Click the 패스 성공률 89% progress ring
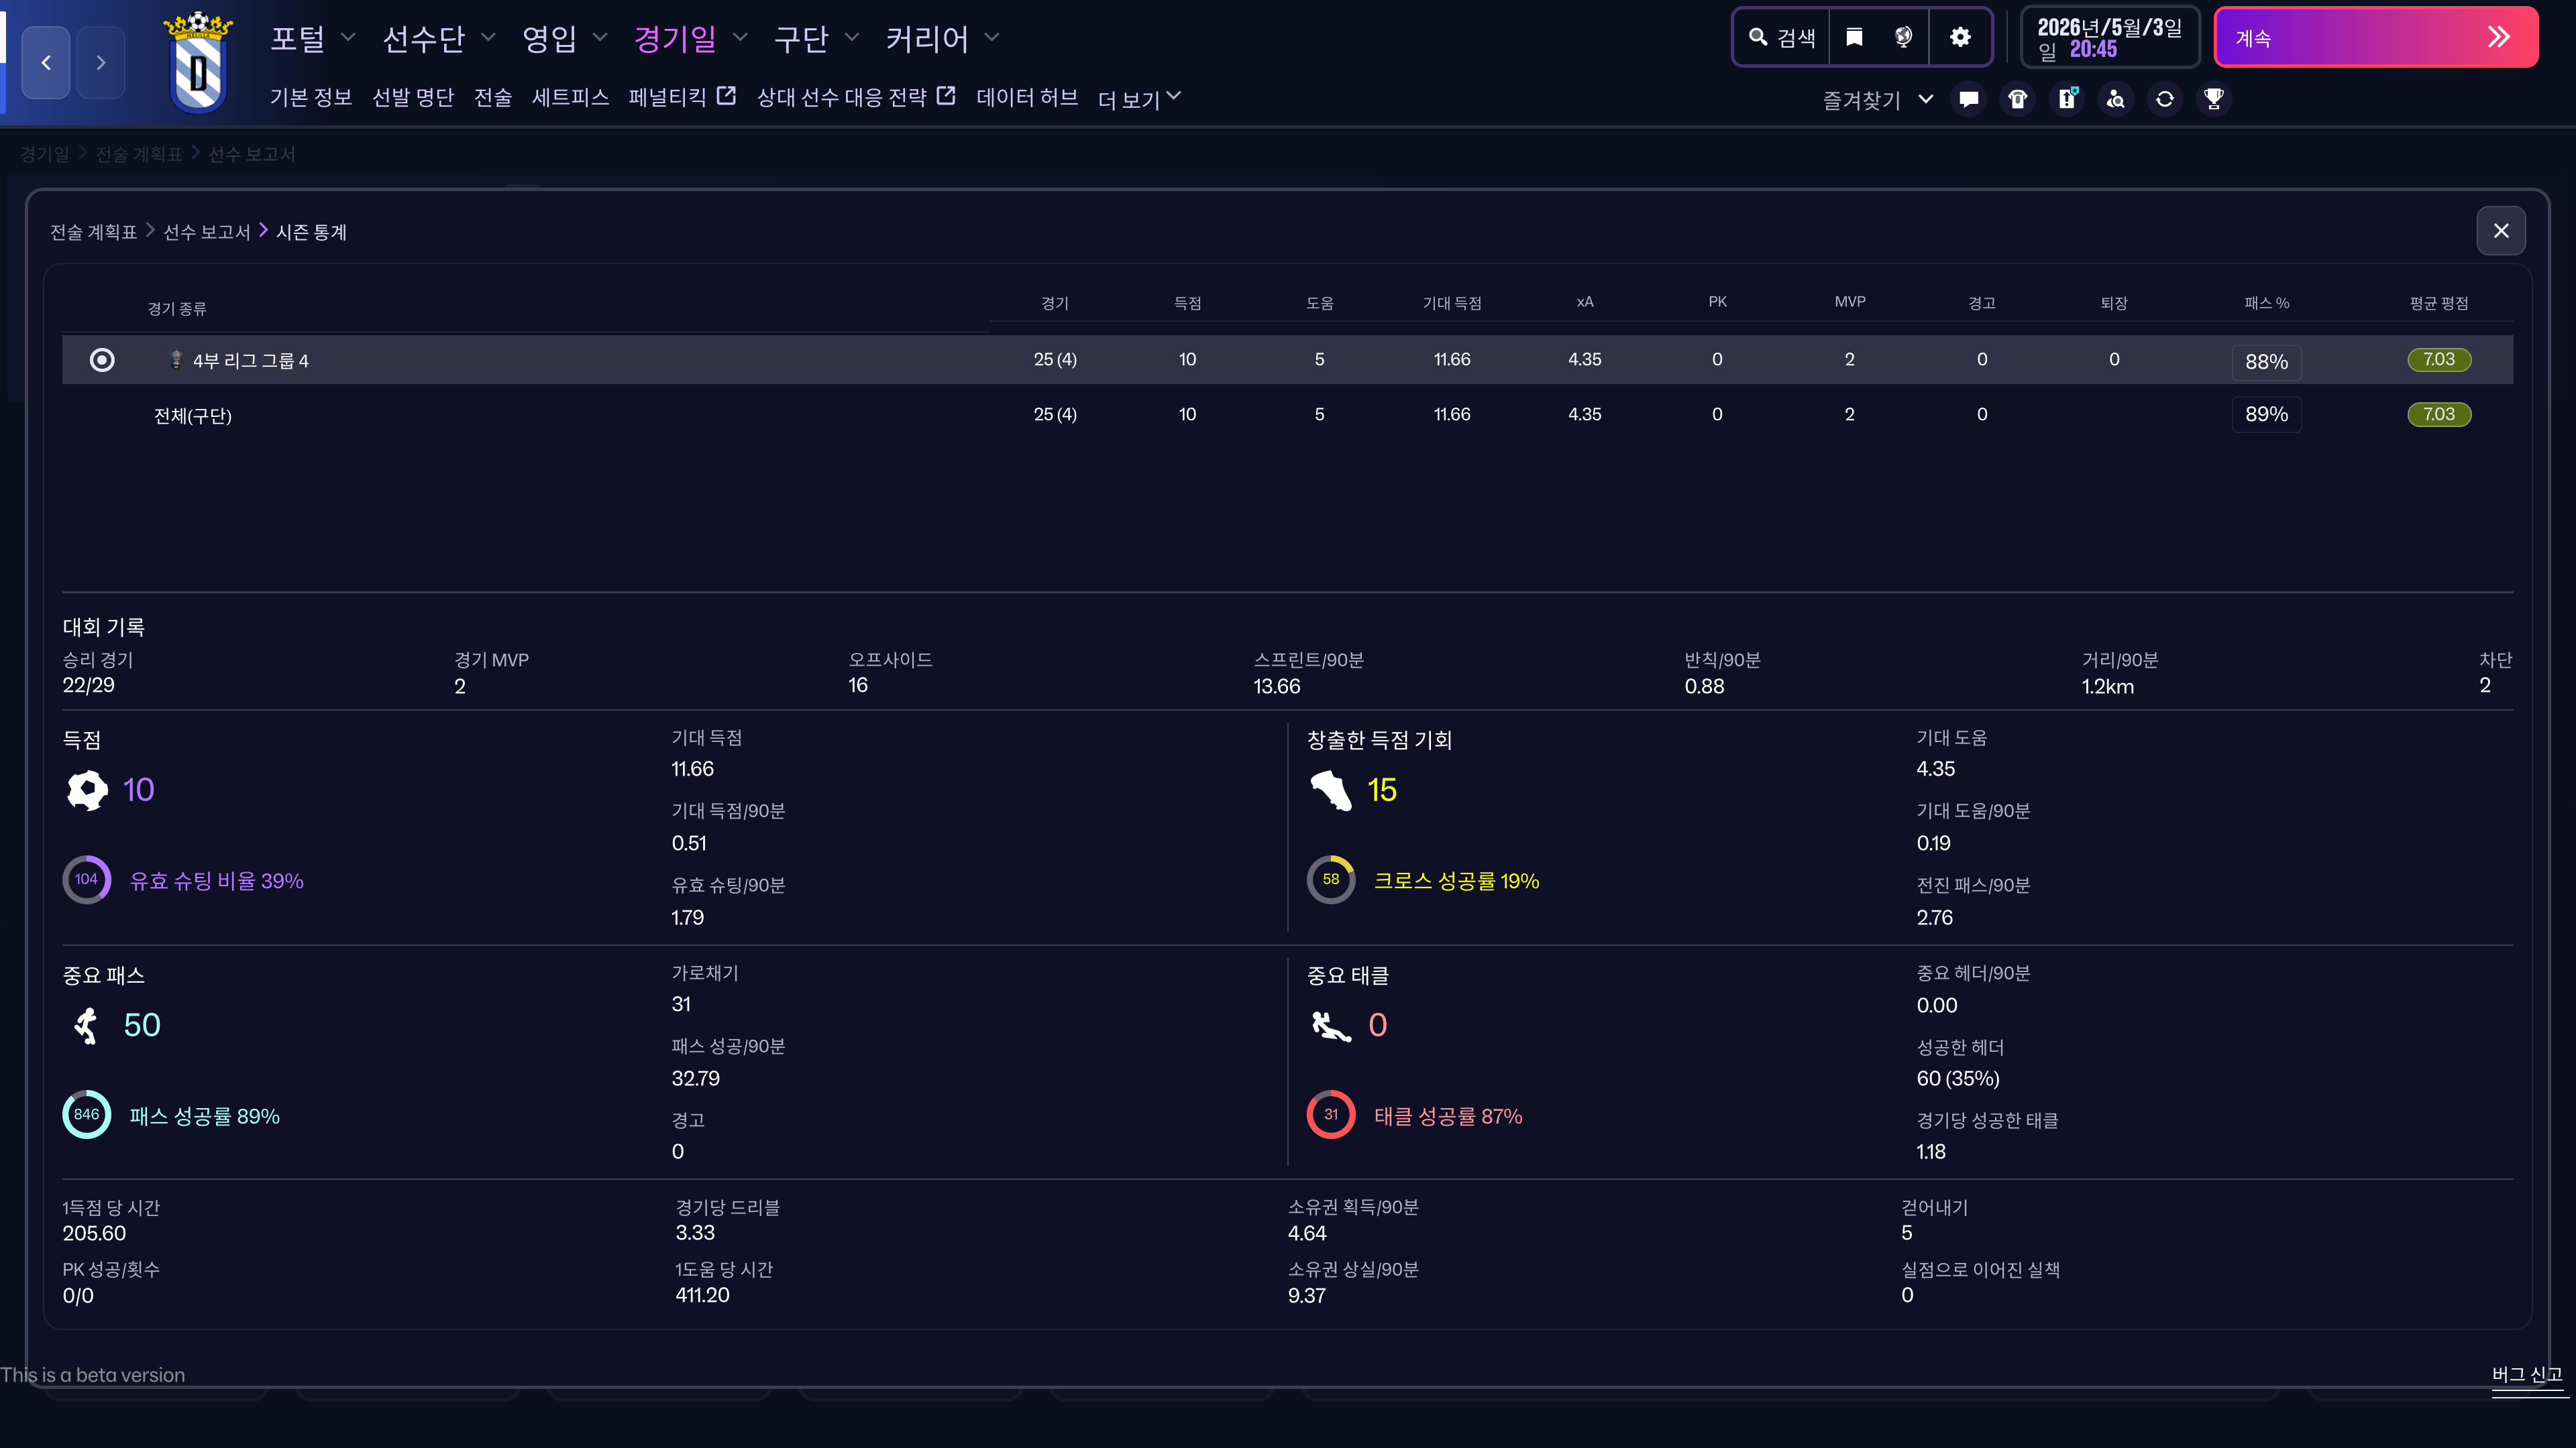 click(x=87, y=1115)
